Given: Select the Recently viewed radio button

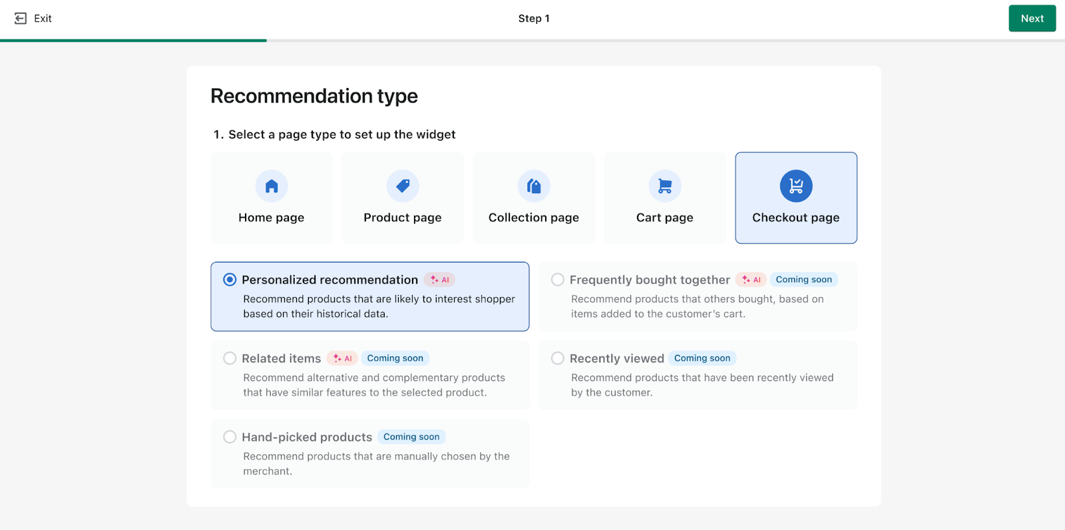Looking at the screenshot, I should click(x=557, y=358).
